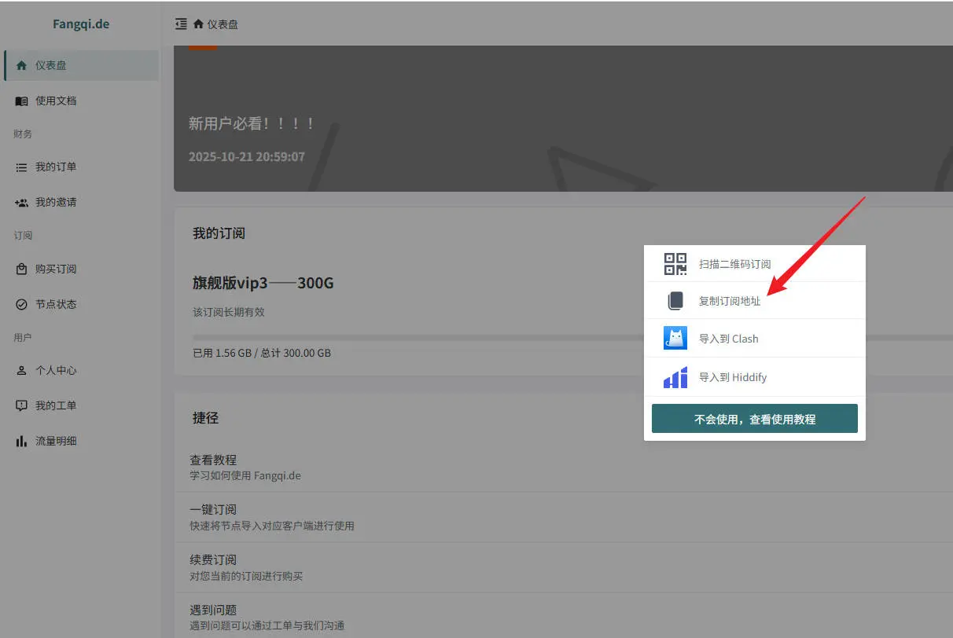Click the 仪表盘 breadcrumb text in header

click(223, 24)
